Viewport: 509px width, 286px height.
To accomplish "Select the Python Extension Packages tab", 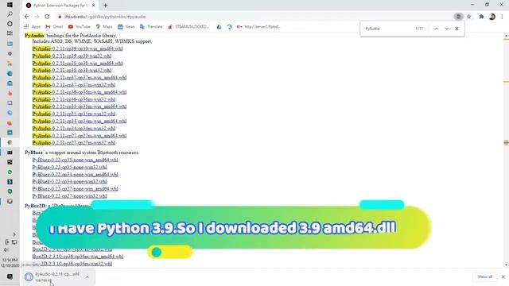I will pyautogui.click(x=60, y=6).
